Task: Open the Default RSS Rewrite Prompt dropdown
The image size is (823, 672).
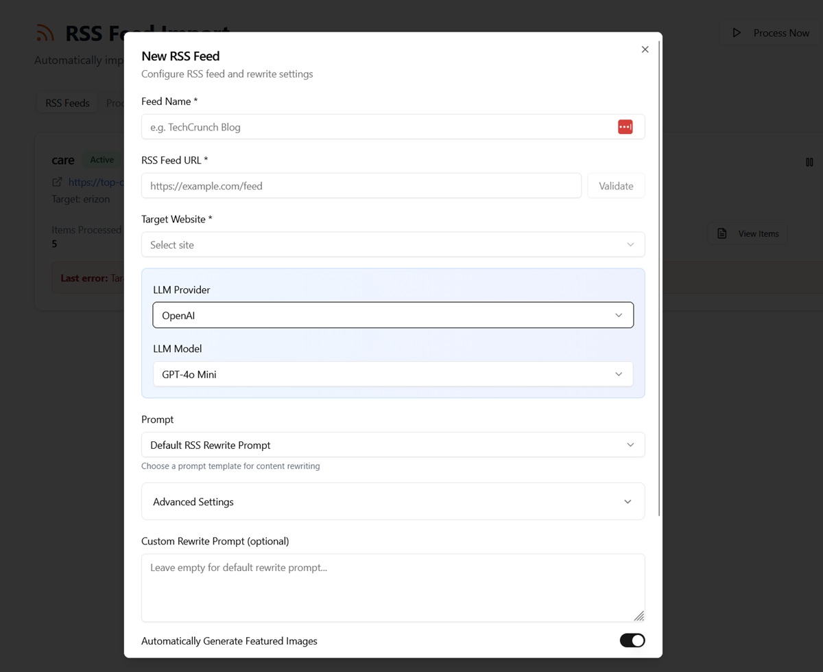Action: click(x=392, y=444)
